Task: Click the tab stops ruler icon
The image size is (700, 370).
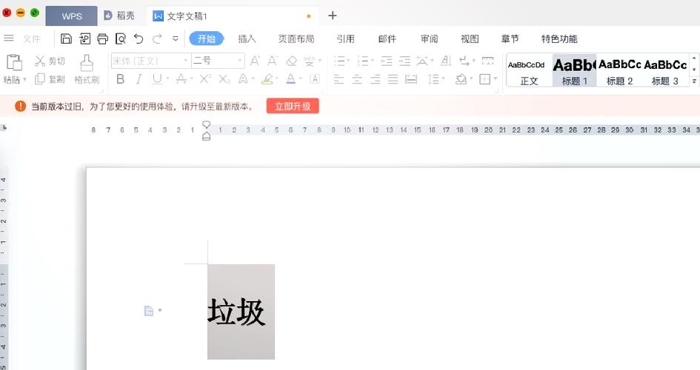Action: pyautogui.click(x=487, y=61)
